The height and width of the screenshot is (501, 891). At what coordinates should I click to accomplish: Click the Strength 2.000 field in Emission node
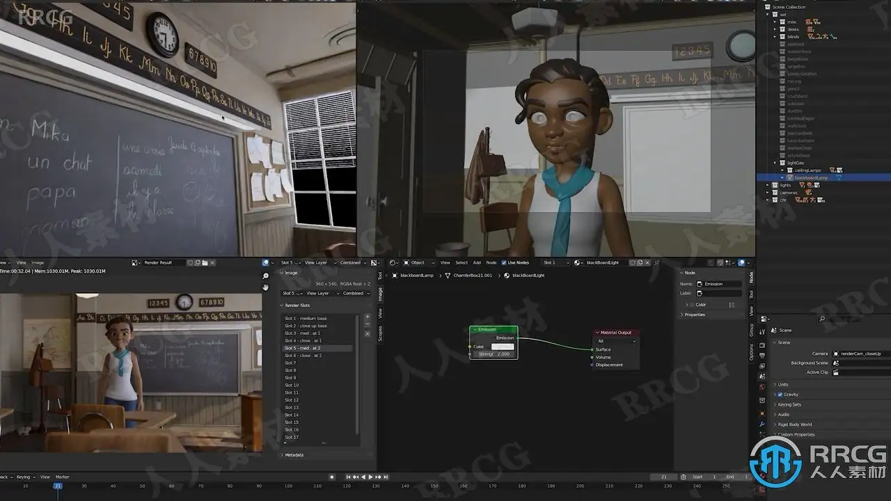click(494, 354)
